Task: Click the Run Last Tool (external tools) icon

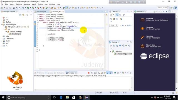Action: click(38, 8)
